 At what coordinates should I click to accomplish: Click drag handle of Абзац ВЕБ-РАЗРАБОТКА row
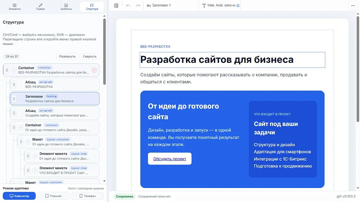pos(14,84)
